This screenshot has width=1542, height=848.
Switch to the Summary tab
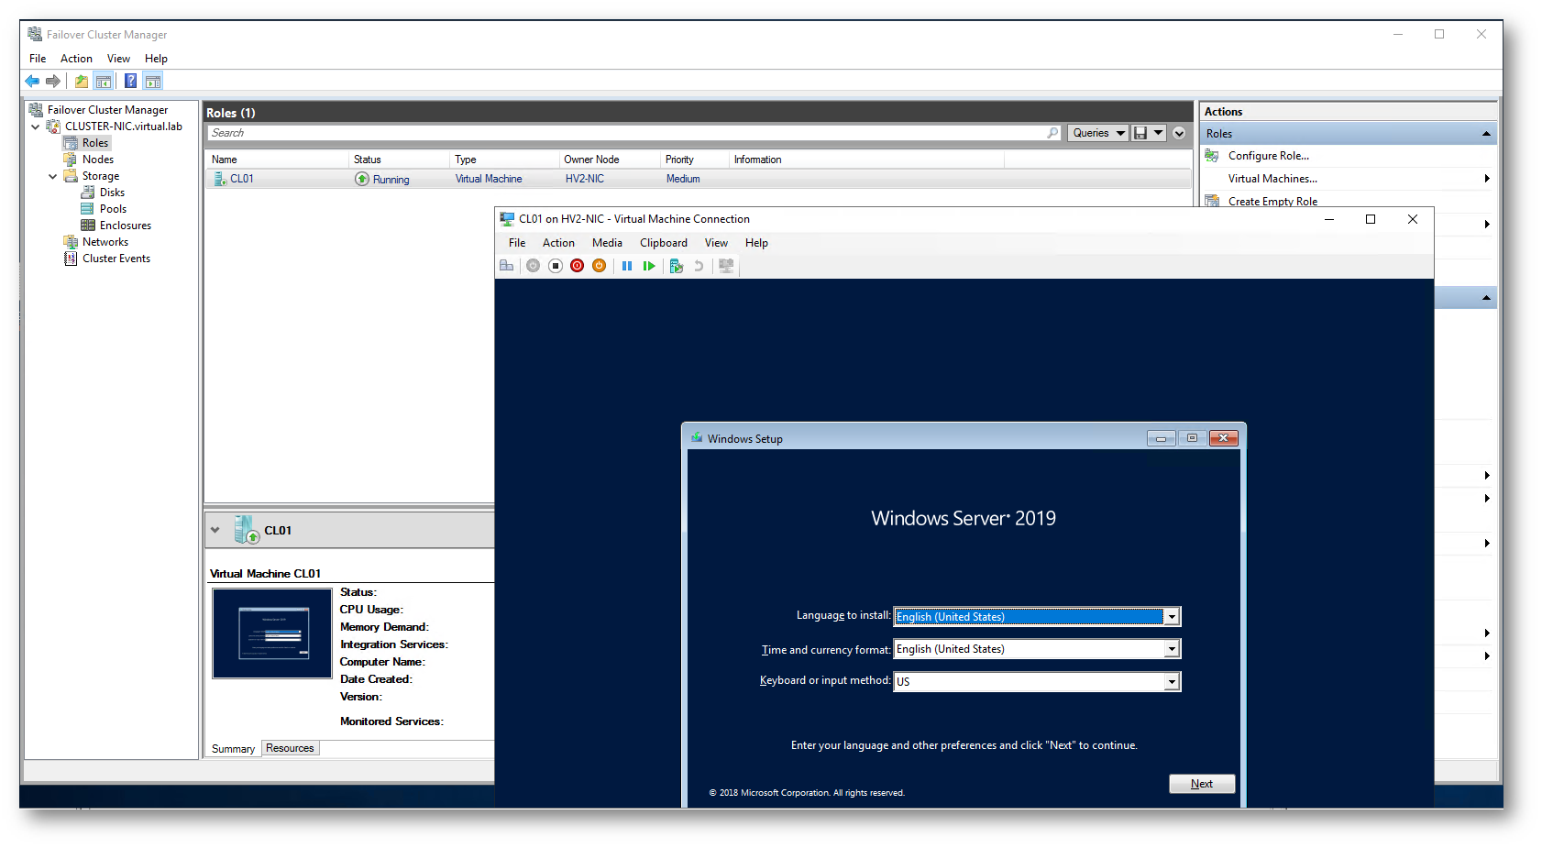point(233,749)
